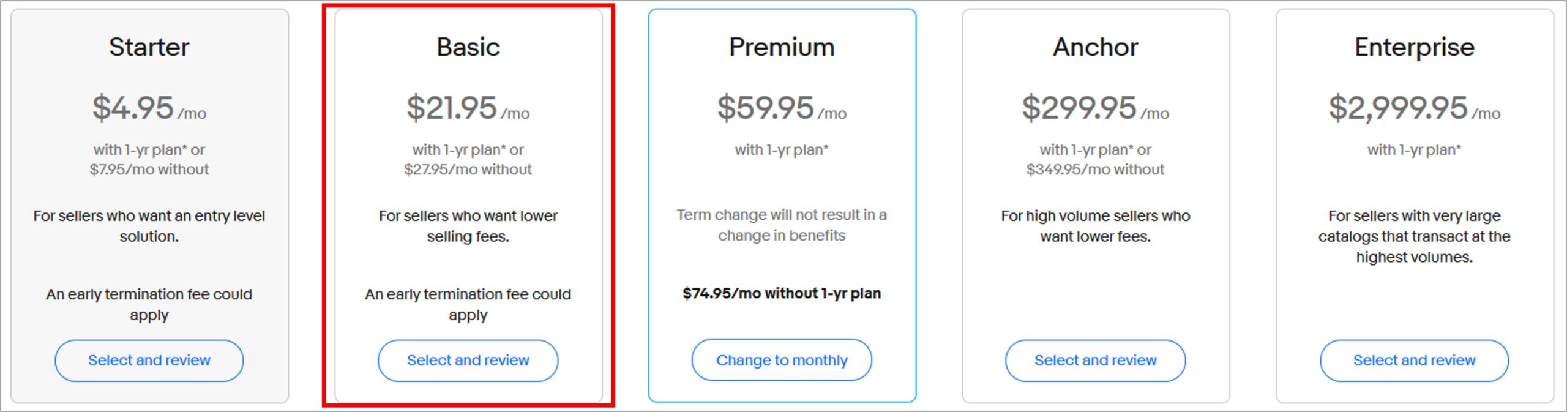
Task: Click the Anchor high volume sellers description
Action: tap(1095, 226)
